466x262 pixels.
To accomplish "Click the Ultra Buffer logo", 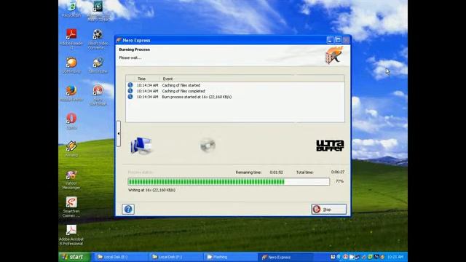I will 330,146.
